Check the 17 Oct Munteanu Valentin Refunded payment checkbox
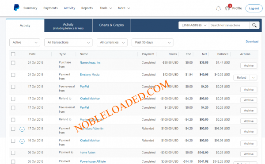This screenshot has width=265, height=164. [x=13, y=129]
